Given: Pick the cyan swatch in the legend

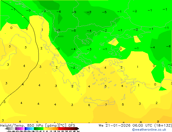Looking at the screenshot, I should (33, 129).
